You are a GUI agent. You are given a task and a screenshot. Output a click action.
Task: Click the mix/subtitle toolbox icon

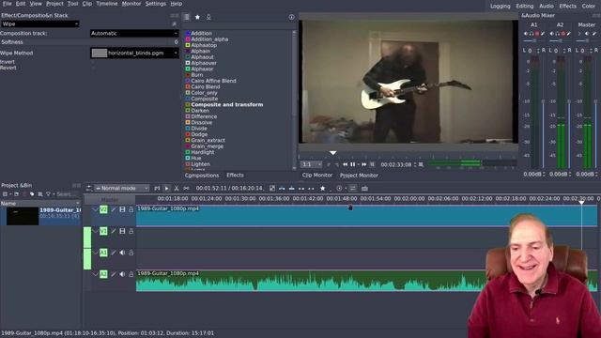pos(364,188)
